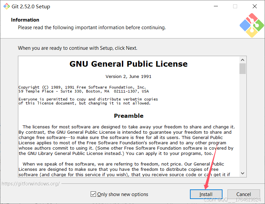The height and width of the screenshot is (204, 265).
Task: Click the 59 Temple Place address line
Action: coord(84,91)
